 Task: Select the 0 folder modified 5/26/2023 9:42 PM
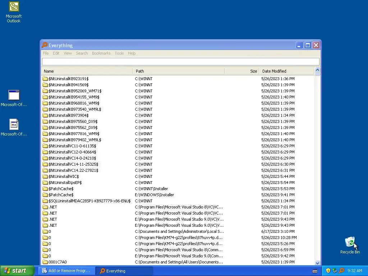[x=178, y=256]
